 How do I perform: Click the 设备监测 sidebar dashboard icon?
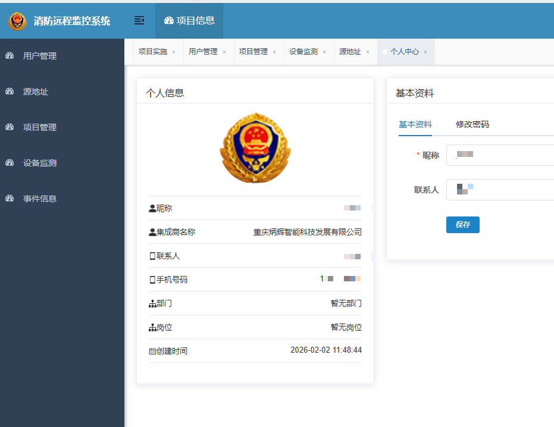[x=10, y=163]
